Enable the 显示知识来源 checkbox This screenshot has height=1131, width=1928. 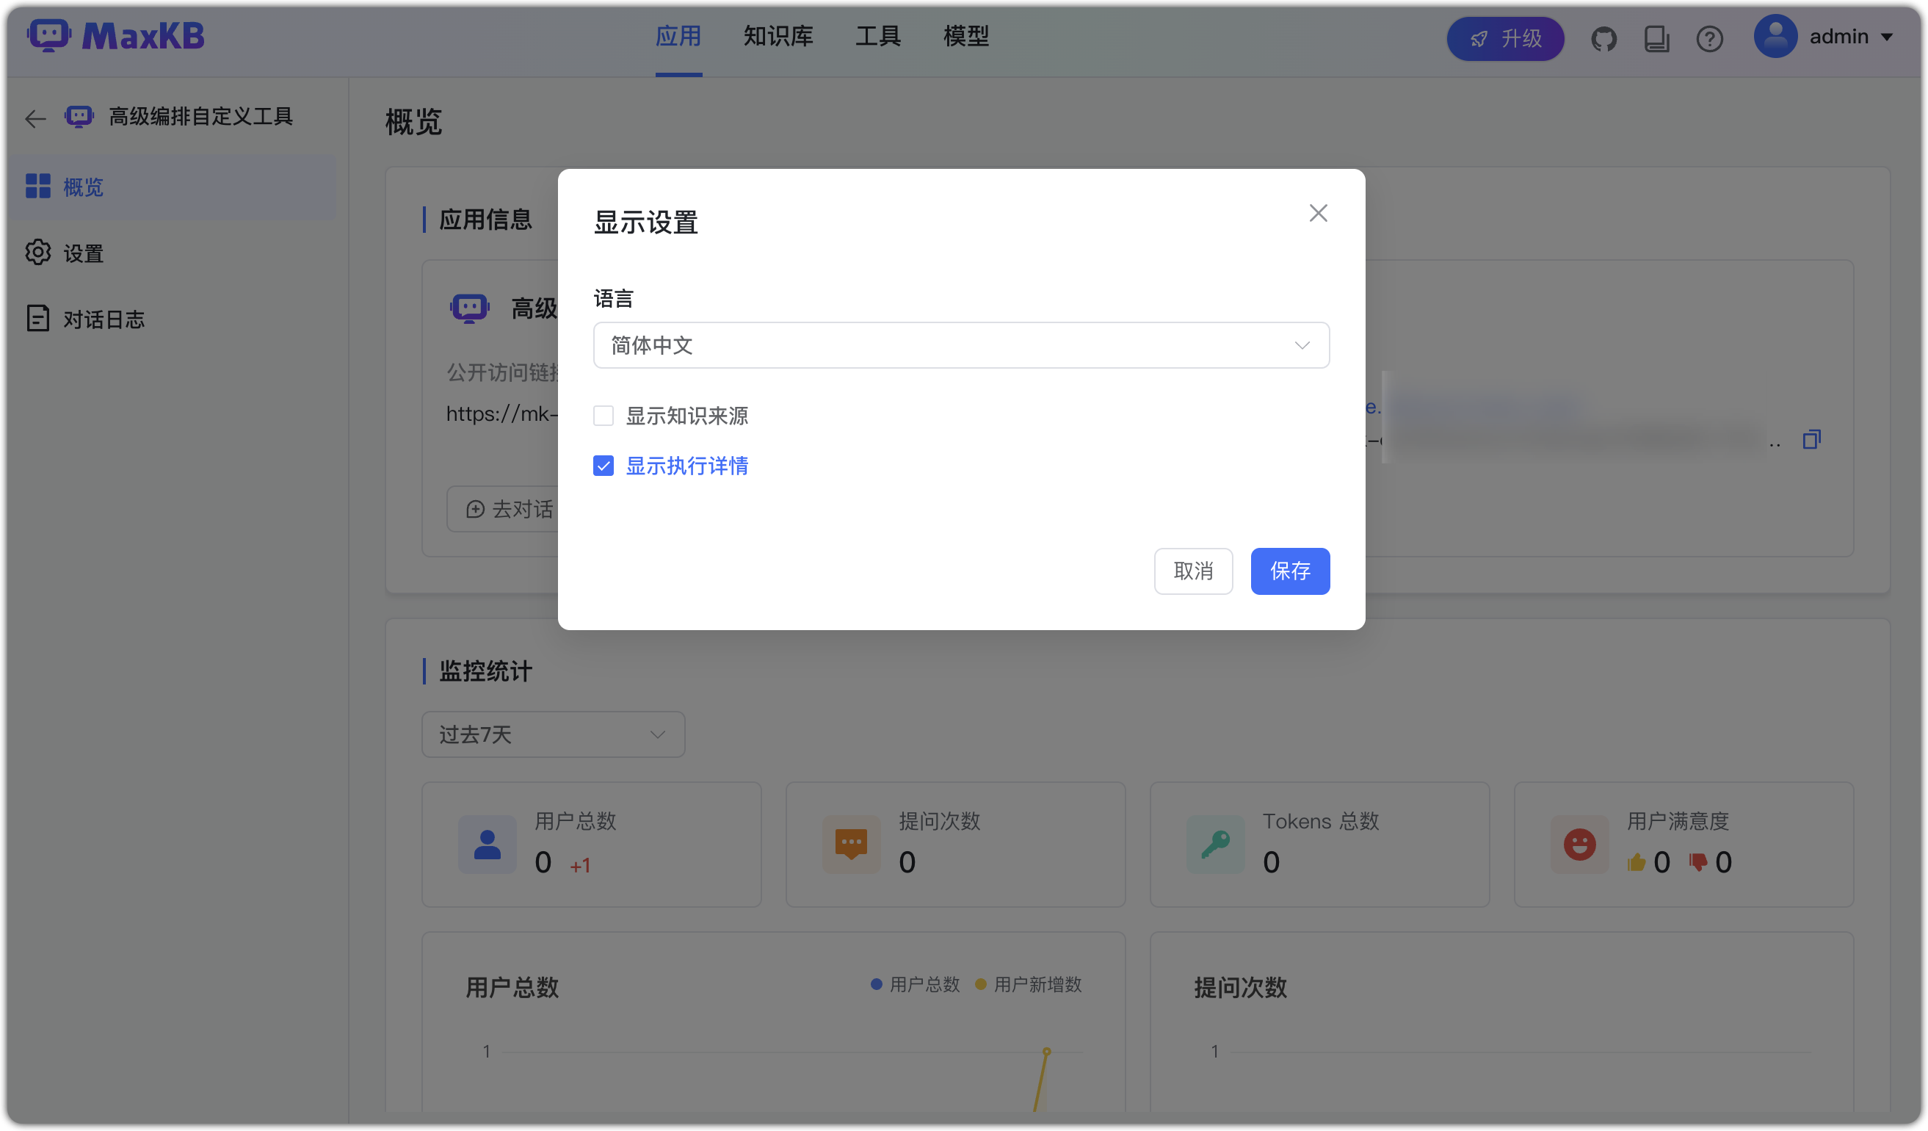tap(604, 416)
